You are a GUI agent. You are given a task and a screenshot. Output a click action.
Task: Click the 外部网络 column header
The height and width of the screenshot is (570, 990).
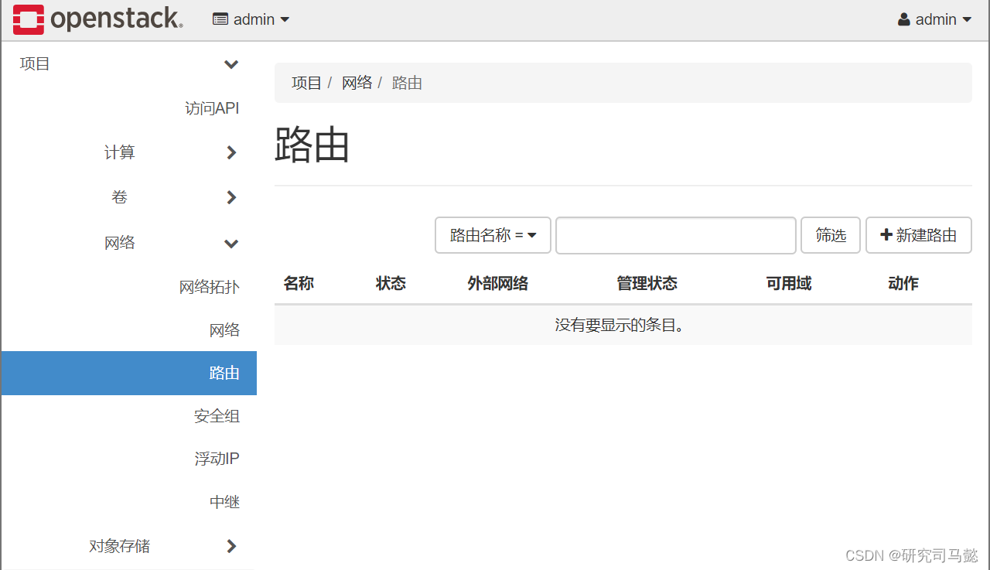(x=497, y=284)
